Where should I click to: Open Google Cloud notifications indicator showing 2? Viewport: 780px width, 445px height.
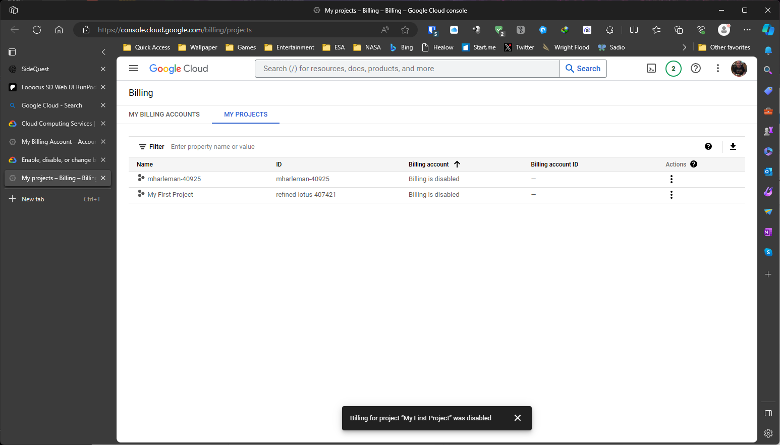[x=674, y=68]
